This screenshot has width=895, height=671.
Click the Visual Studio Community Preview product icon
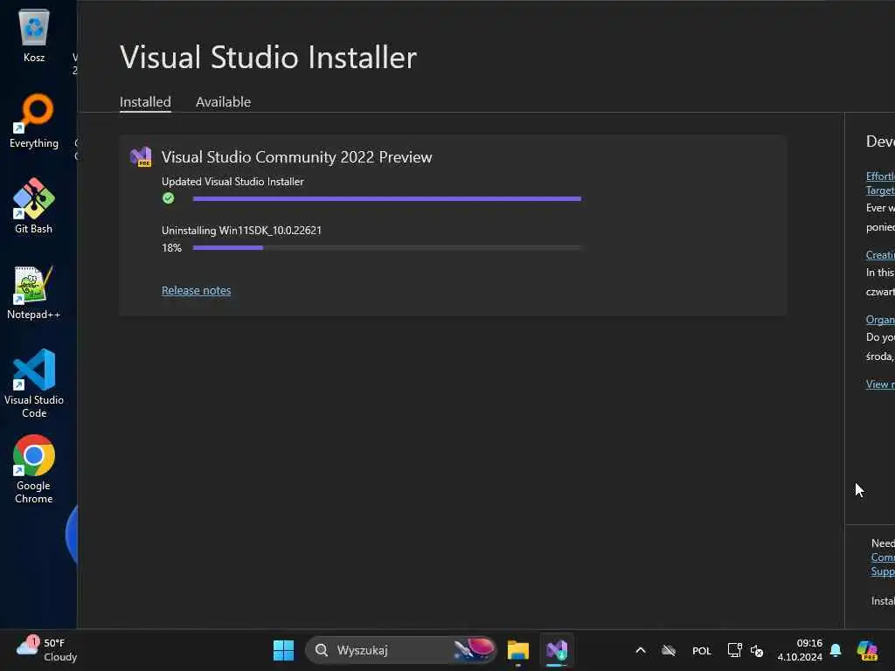[x=141, y=157]
